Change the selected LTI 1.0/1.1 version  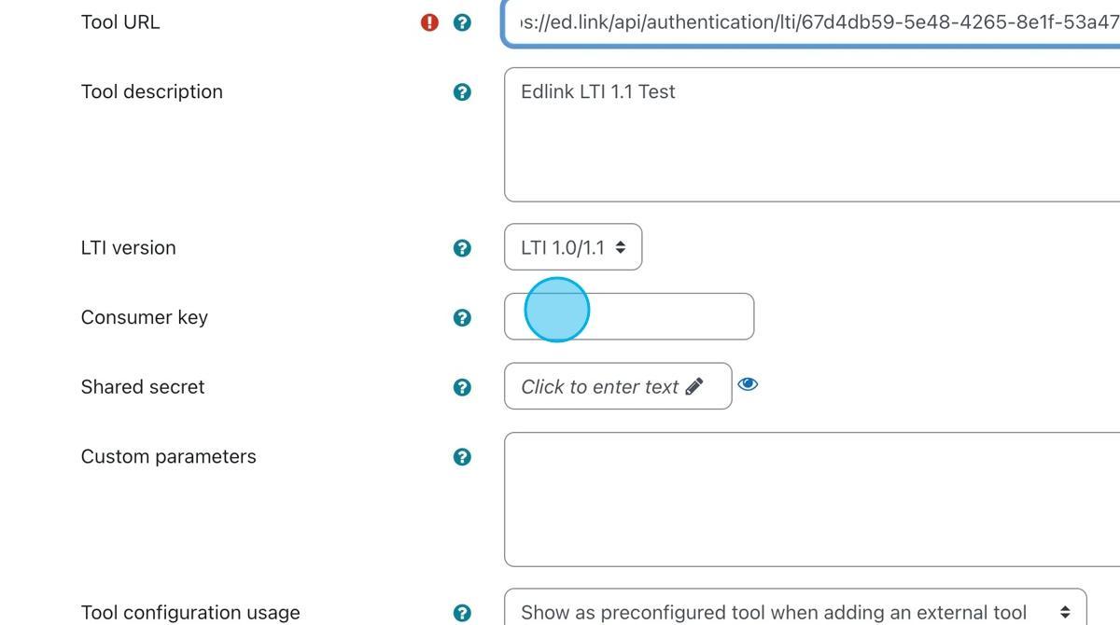pos(572,247)
